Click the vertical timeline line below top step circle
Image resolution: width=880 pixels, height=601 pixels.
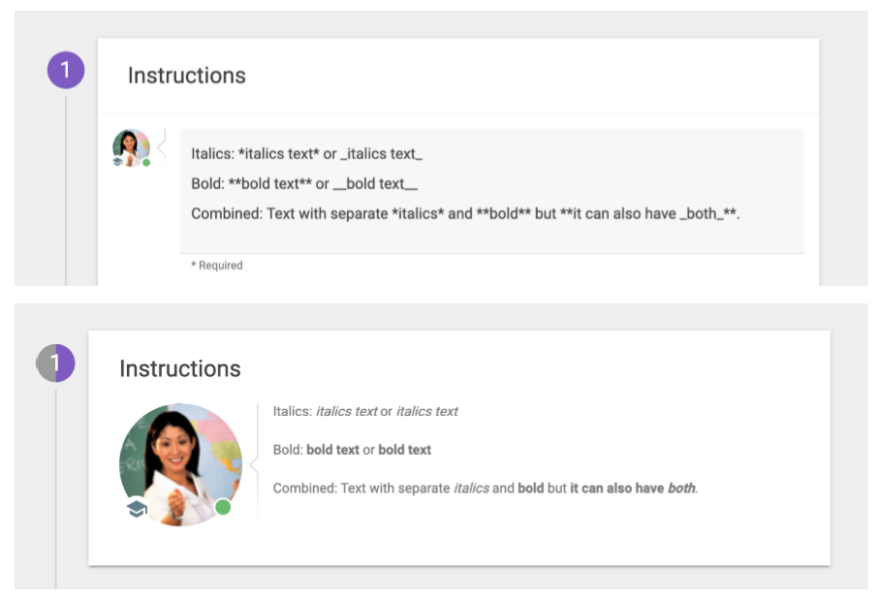click(66, 191)
